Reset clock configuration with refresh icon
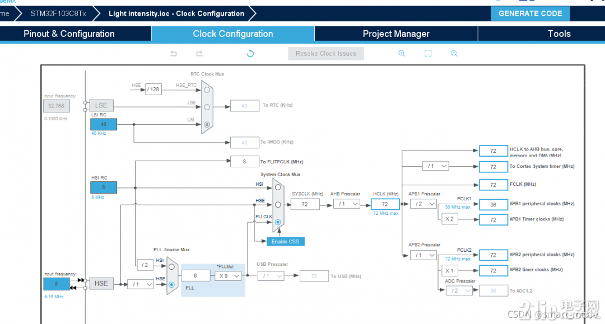 point(250,54)
